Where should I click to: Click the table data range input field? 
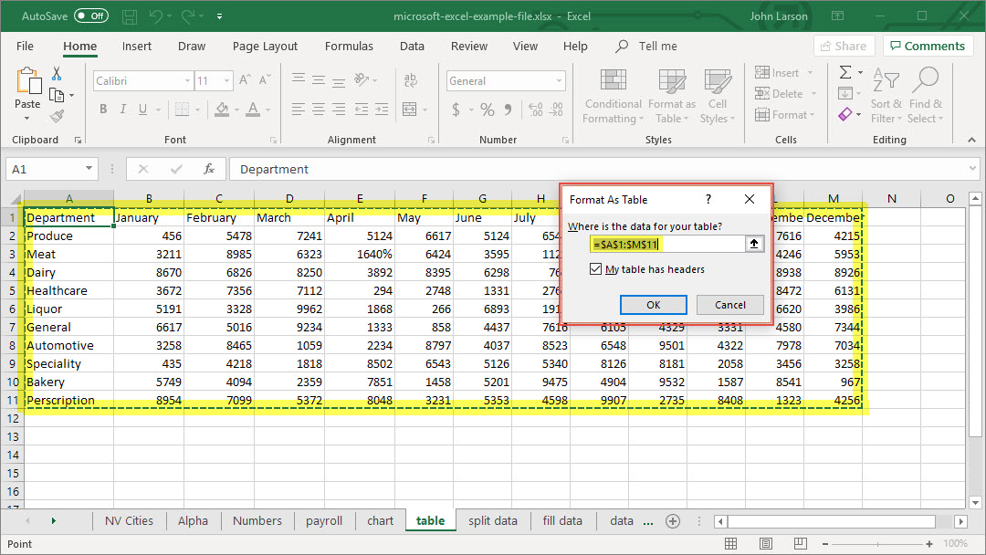(666, 244)
